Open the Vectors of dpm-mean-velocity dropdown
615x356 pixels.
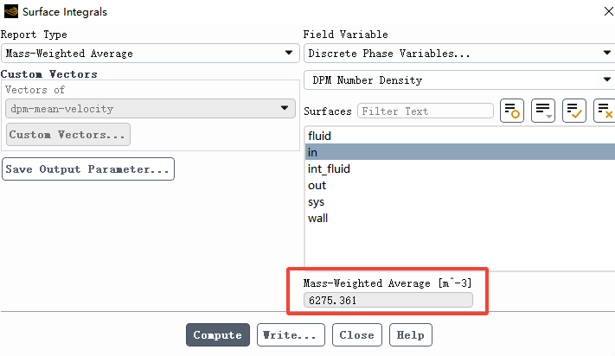(151, 109)
